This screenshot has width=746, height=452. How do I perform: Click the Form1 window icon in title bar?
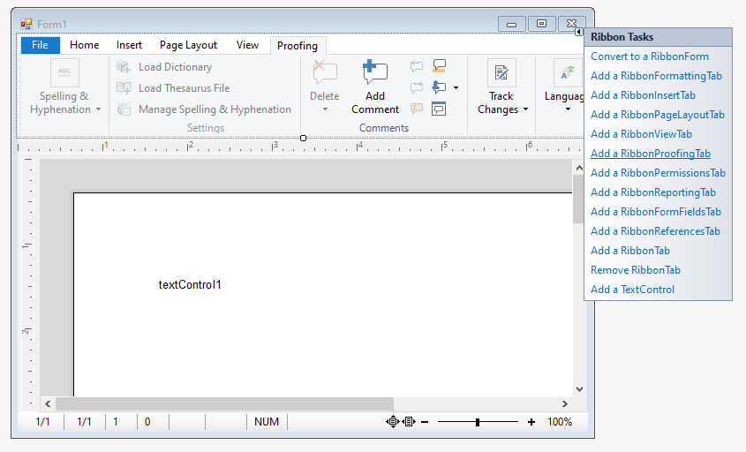(26, 24)
